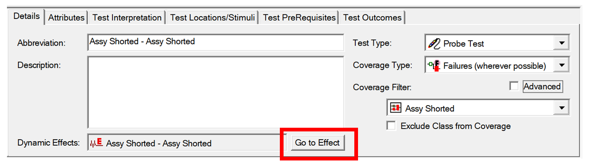Screen dimensions: 593x166
Task: Click the Advanced label text
Action: pyautogui.click(x=542, y=86)
